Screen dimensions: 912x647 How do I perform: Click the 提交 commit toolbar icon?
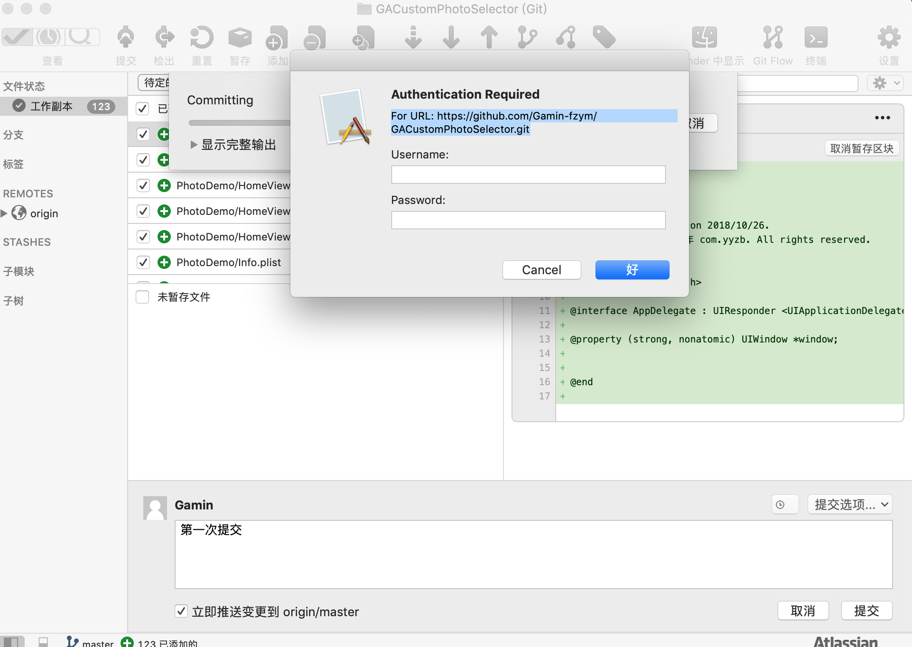[x=126, y=37]
